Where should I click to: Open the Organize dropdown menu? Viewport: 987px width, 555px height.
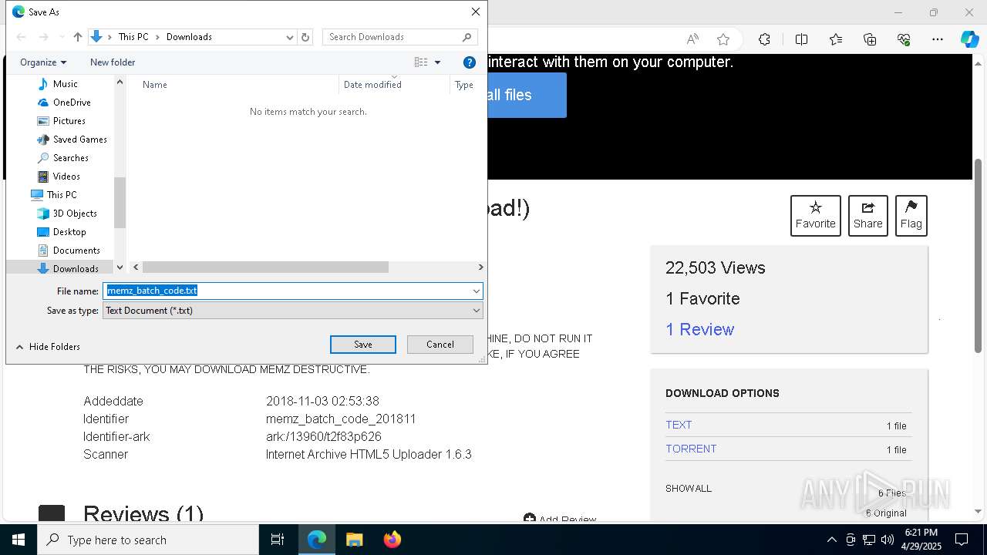pos(43,62)
